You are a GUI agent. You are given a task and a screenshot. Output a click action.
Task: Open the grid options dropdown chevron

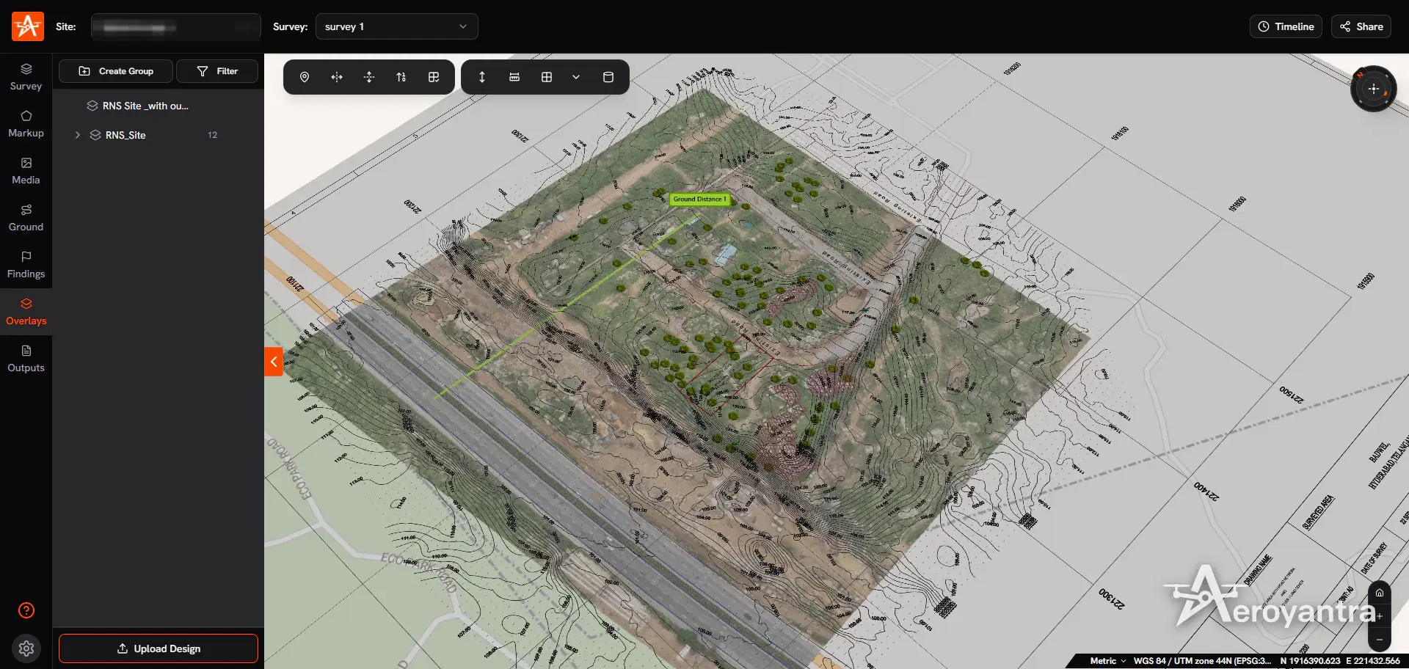coord(576,77)
